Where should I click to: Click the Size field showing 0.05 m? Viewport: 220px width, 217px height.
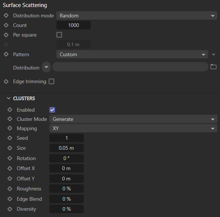(x=67, y=148)
